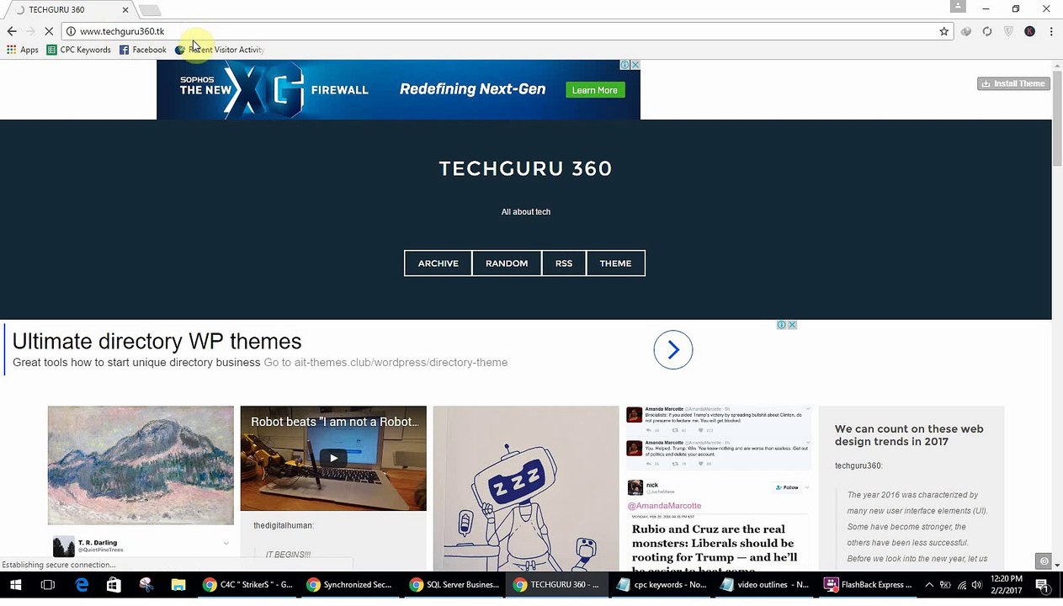Click the circular arrows sync extension icon

click(987, 31)
